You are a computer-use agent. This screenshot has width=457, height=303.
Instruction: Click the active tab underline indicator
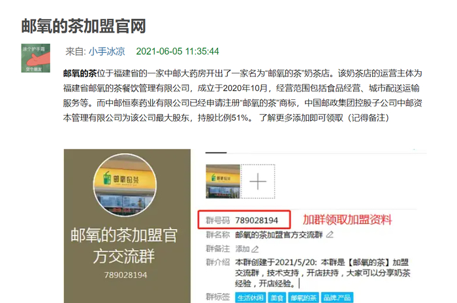tap(216, 153)
